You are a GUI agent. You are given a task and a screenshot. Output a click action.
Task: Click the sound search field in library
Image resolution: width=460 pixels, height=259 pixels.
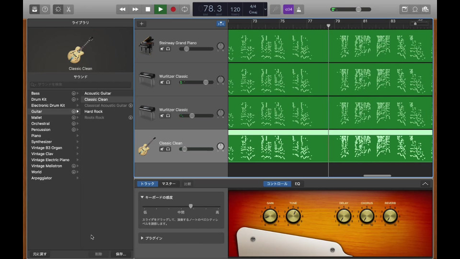click(x=80, y=84)
